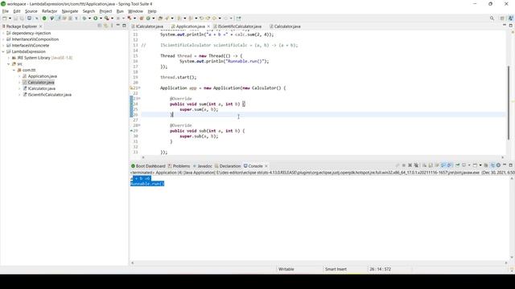The image size is (515, 289).
Task: Select Application.java in Package Explorer
Action: coord(42,76)
